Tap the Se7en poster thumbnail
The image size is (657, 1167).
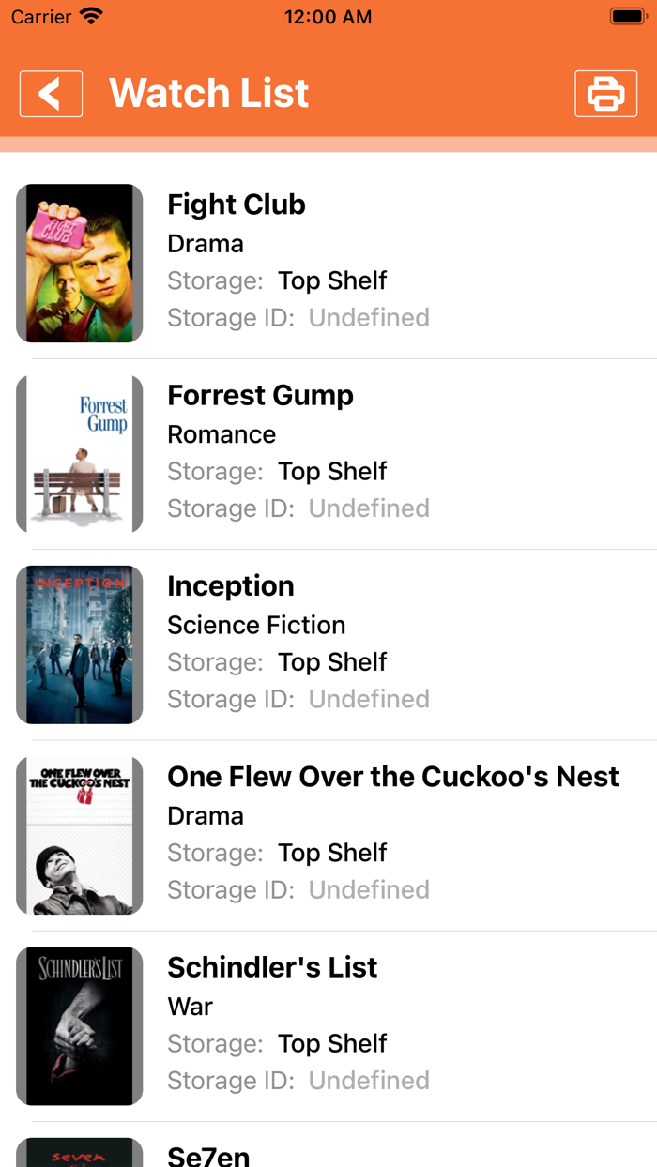click(79, 1152)
